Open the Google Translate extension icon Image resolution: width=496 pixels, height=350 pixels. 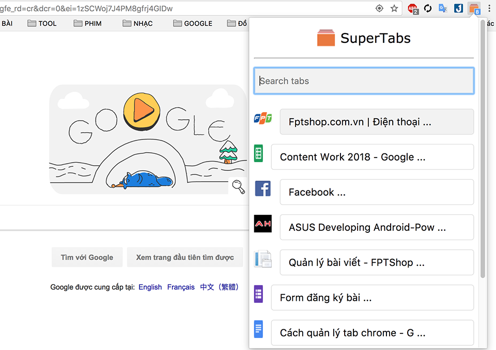(443, 8)
